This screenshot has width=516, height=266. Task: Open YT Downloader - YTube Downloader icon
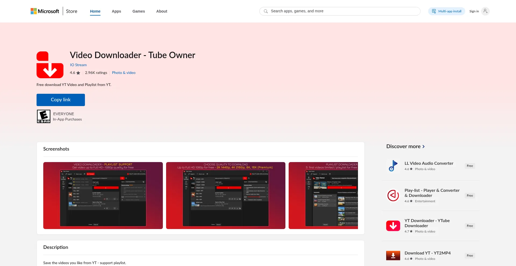click(393, 226)
